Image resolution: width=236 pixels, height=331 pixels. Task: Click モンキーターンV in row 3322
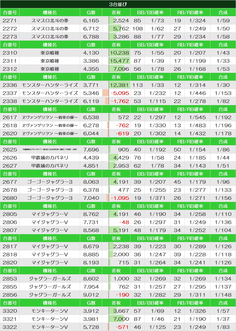(x=50, y=327)
